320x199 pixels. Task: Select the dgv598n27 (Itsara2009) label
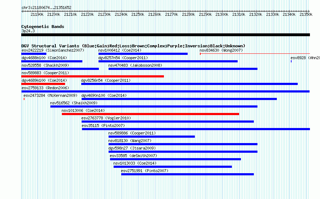[x=132, y=148]
